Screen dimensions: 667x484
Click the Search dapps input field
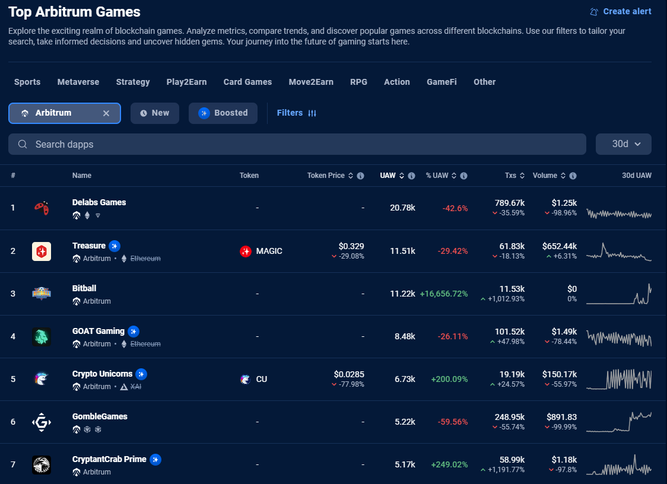pos(297,144)
